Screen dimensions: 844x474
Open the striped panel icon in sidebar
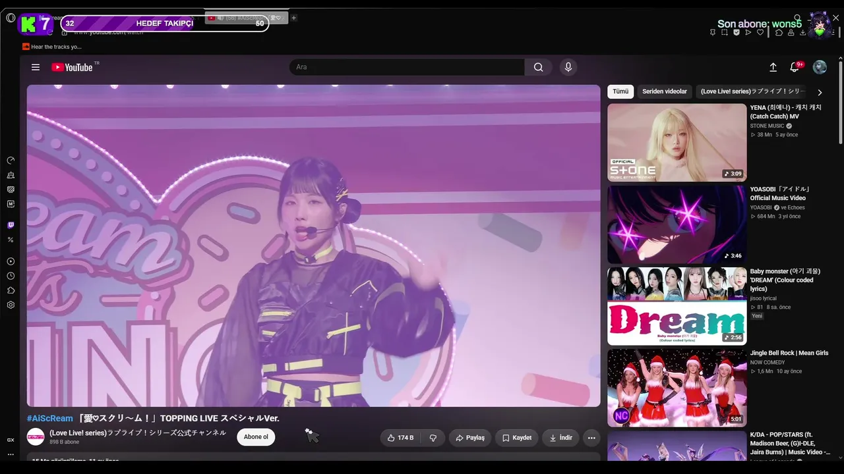(x=11, y=189)
